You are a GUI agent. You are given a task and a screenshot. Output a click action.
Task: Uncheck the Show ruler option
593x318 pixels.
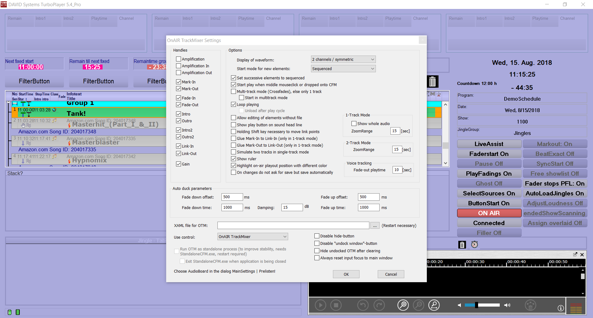tap(233, 159)
